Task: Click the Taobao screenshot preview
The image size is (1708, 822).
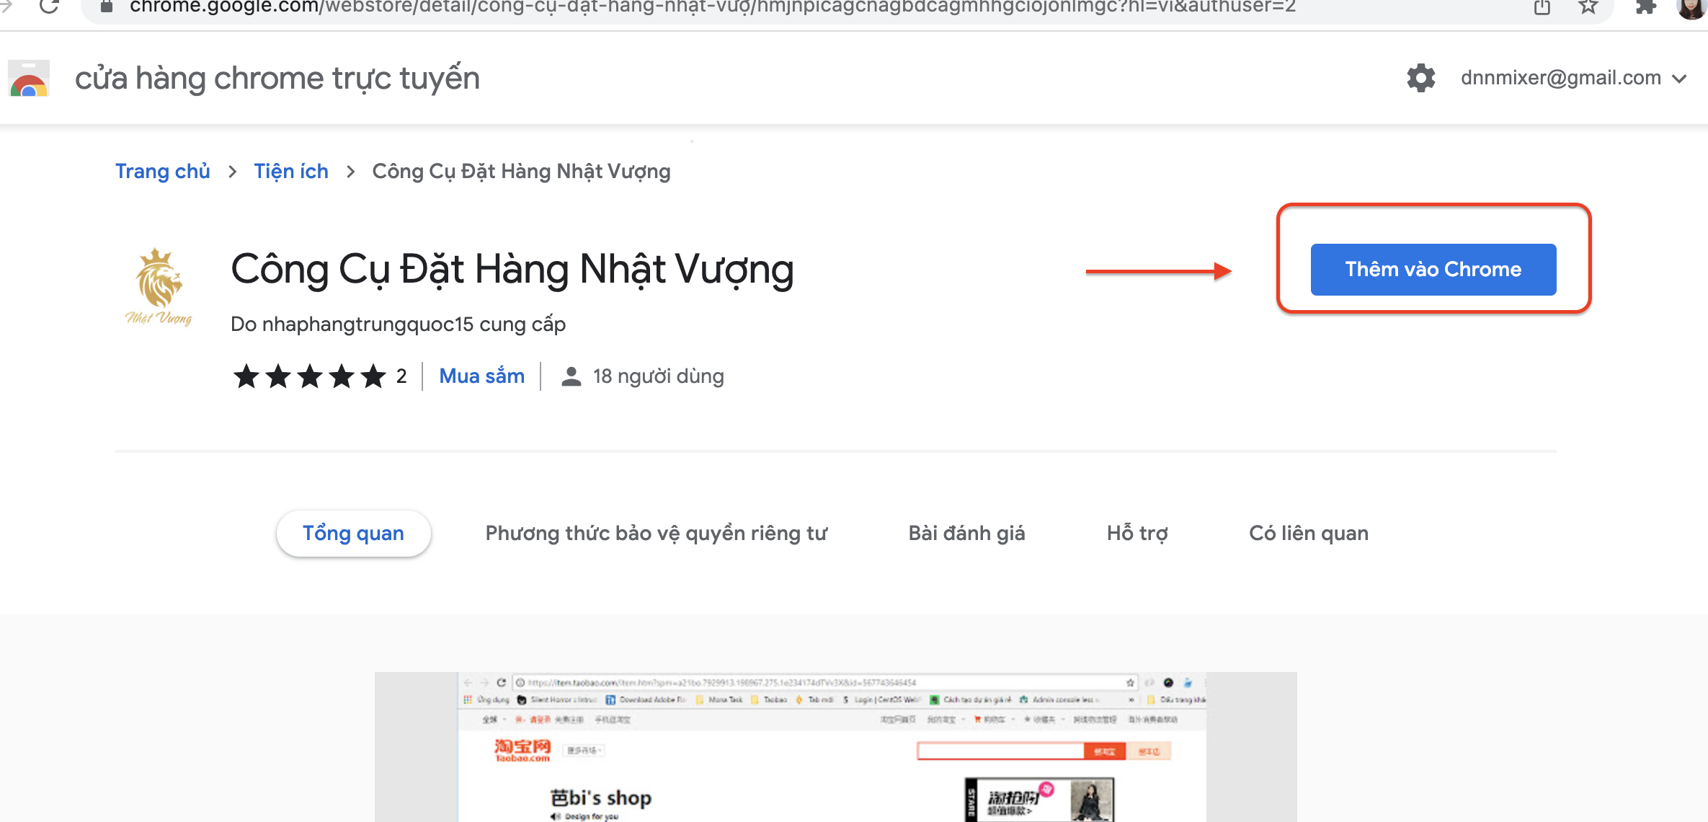Action: (x=835, y=747)
